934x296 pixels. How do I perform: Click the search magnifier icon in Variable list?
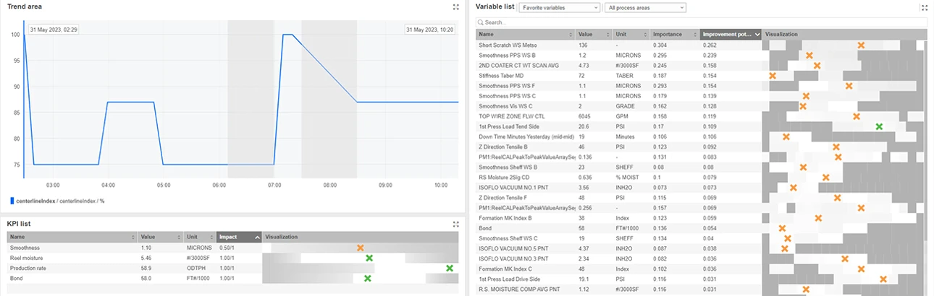pos(481,23)
